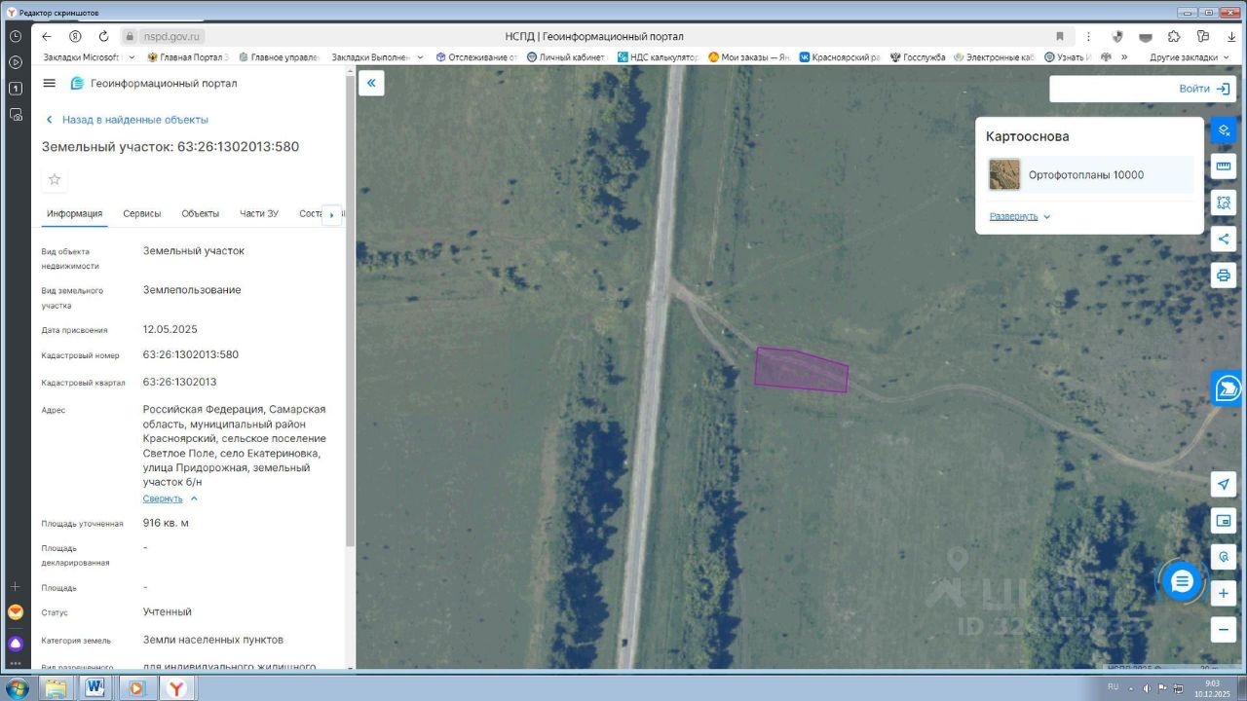Open browser downloads
Image resolution: width=1247 pixels, height=701 pixels.
pos(1231,36)
